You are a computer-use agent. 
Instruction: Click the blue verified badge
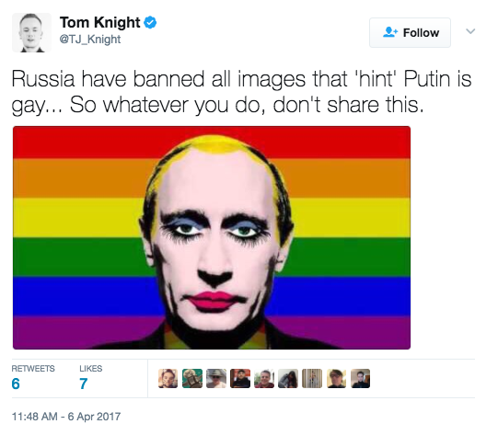pos(150,22)
